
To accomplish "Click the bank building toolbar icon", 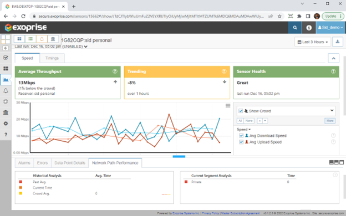I will click(53, 39).
